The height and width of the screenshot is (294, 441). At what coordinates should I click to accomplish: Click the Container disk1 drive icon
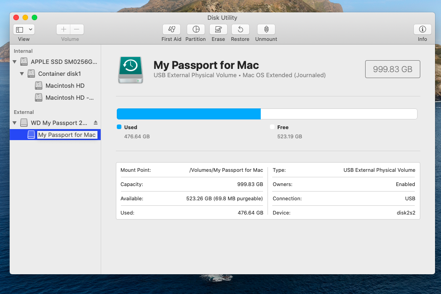[x=31, y=73]
